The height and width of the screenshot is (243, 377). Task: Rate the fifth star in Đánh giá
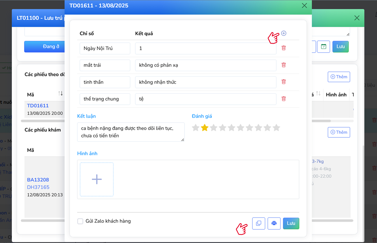point(231,128)
